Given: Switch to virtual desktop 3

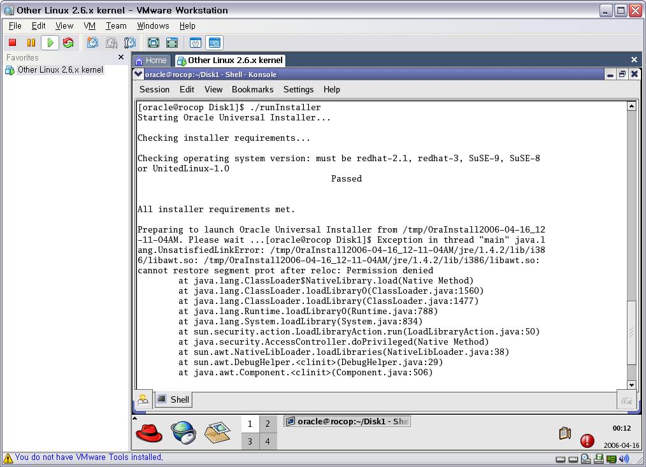Looking at the screenshot, I should [250, 442].
